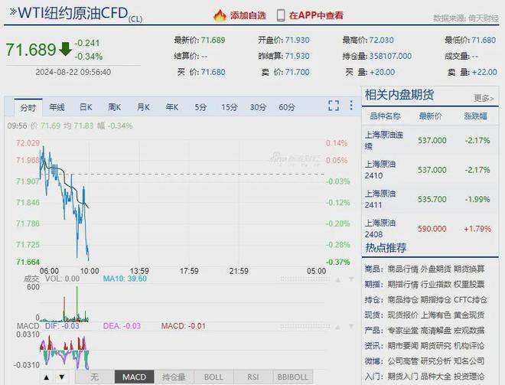Image resolution: width=505 pixels, height=385 pixels.
Task: Click the double-arrow icon before WTI title
Action: [x=13, y=12]
